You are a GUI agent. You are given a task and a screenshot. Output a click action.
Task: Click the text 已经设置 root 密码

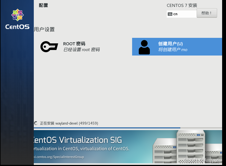[82, 50]
